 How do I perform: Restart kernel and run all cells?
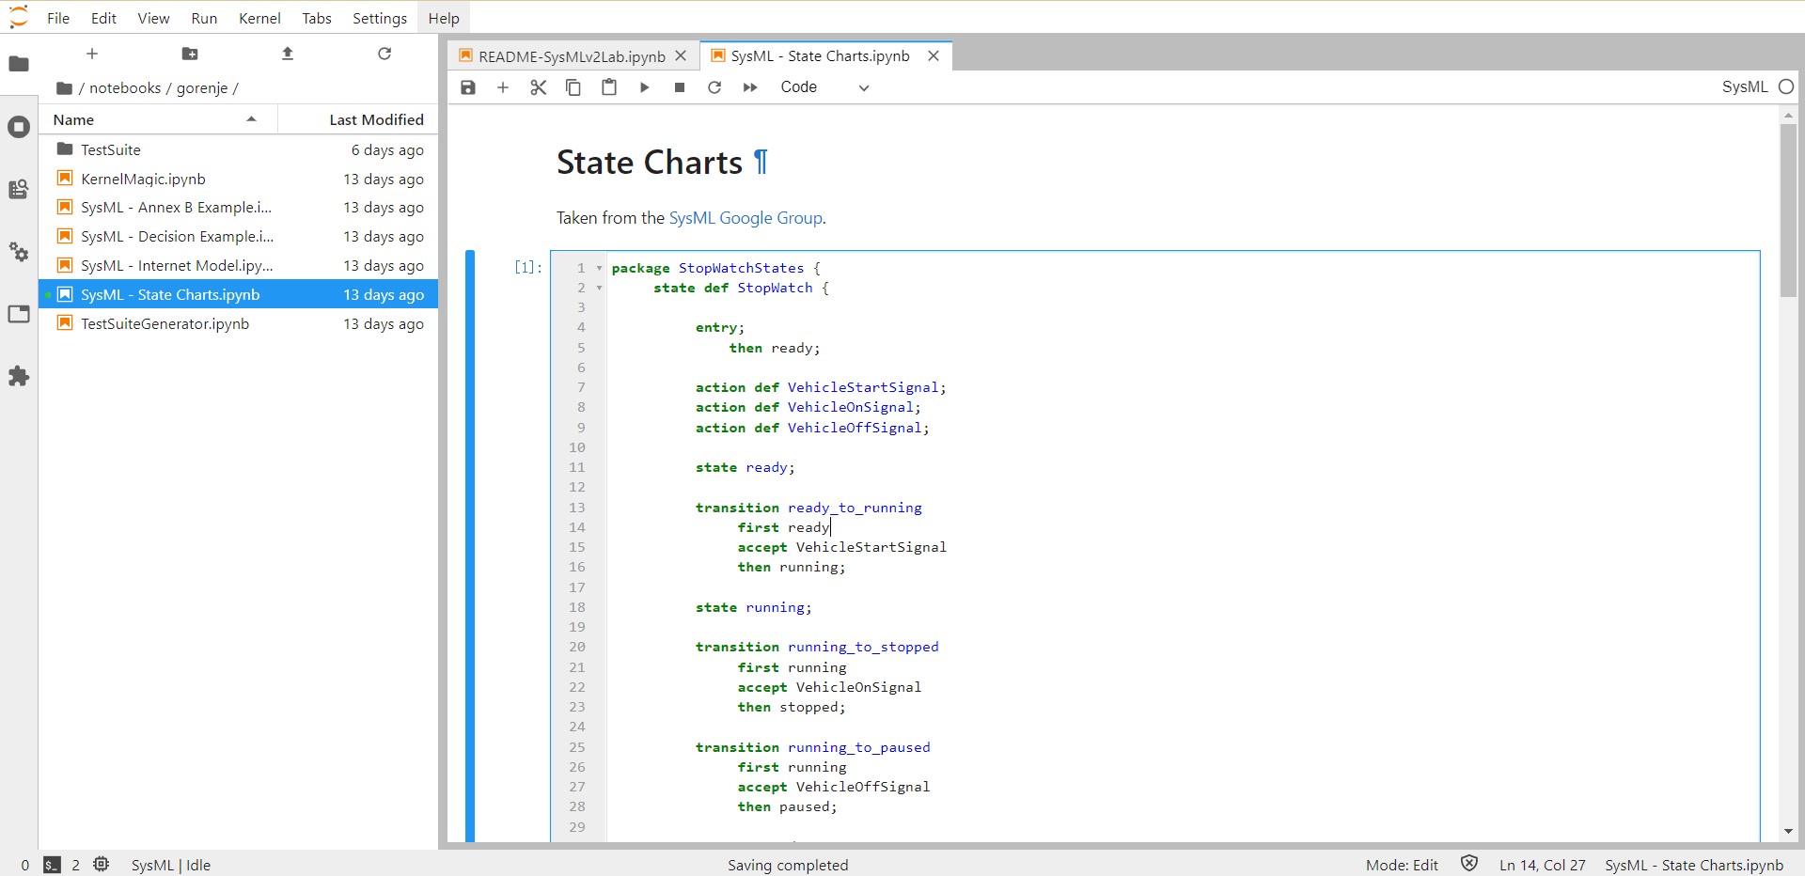point(750,87)
